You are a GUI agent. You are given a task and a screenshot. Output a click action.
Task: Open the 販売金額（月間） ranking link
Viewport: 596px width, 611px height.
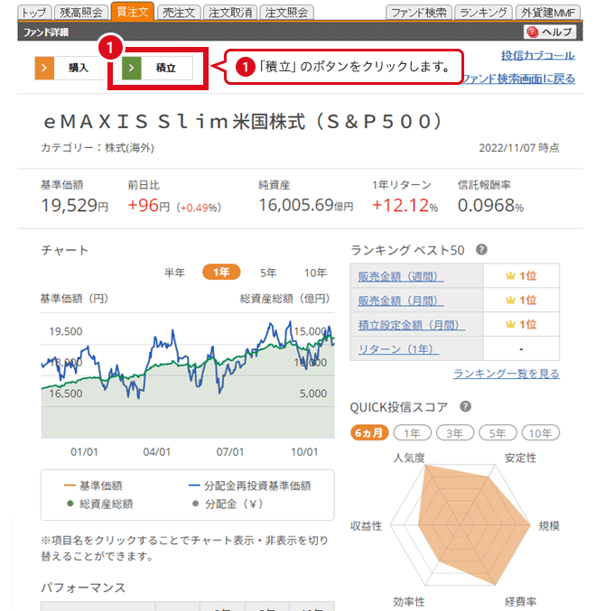401,301
